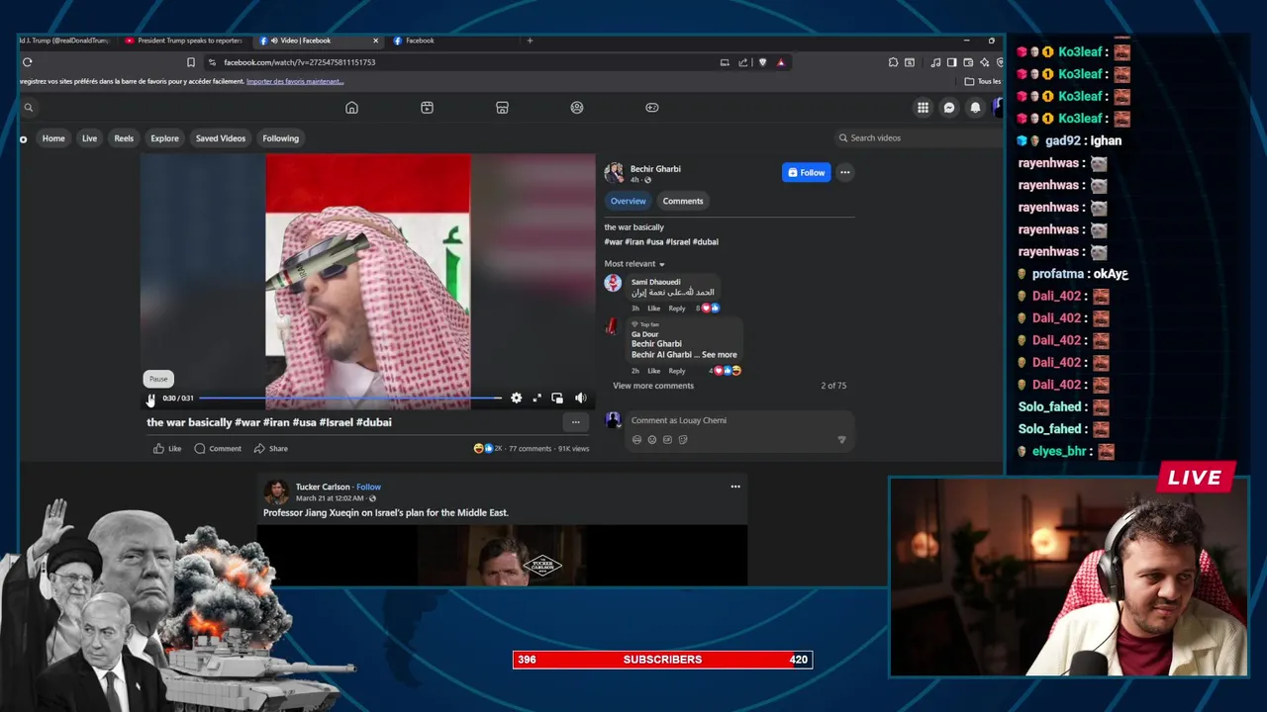Expand Most relevant sort dropdown

[x=634, y=264]
